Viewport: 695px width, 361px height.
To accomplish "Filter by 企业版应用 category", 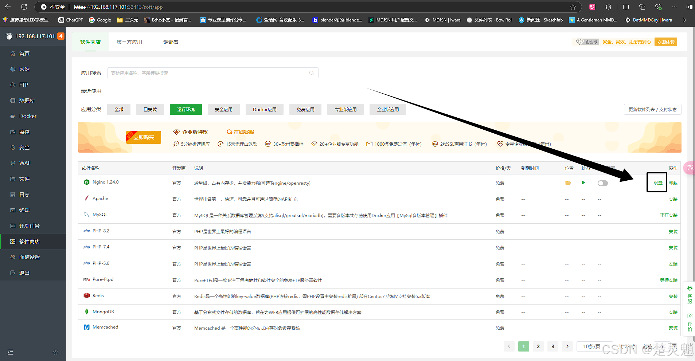I will pyautogui.click(x=388, y=109).
